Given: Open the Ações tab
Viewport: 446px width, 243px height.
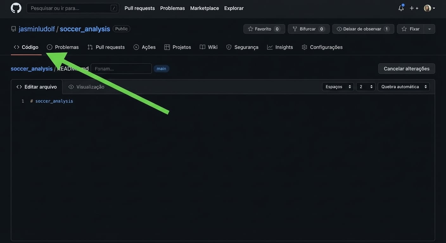Looking at the screenshot, I should point(145,47).
